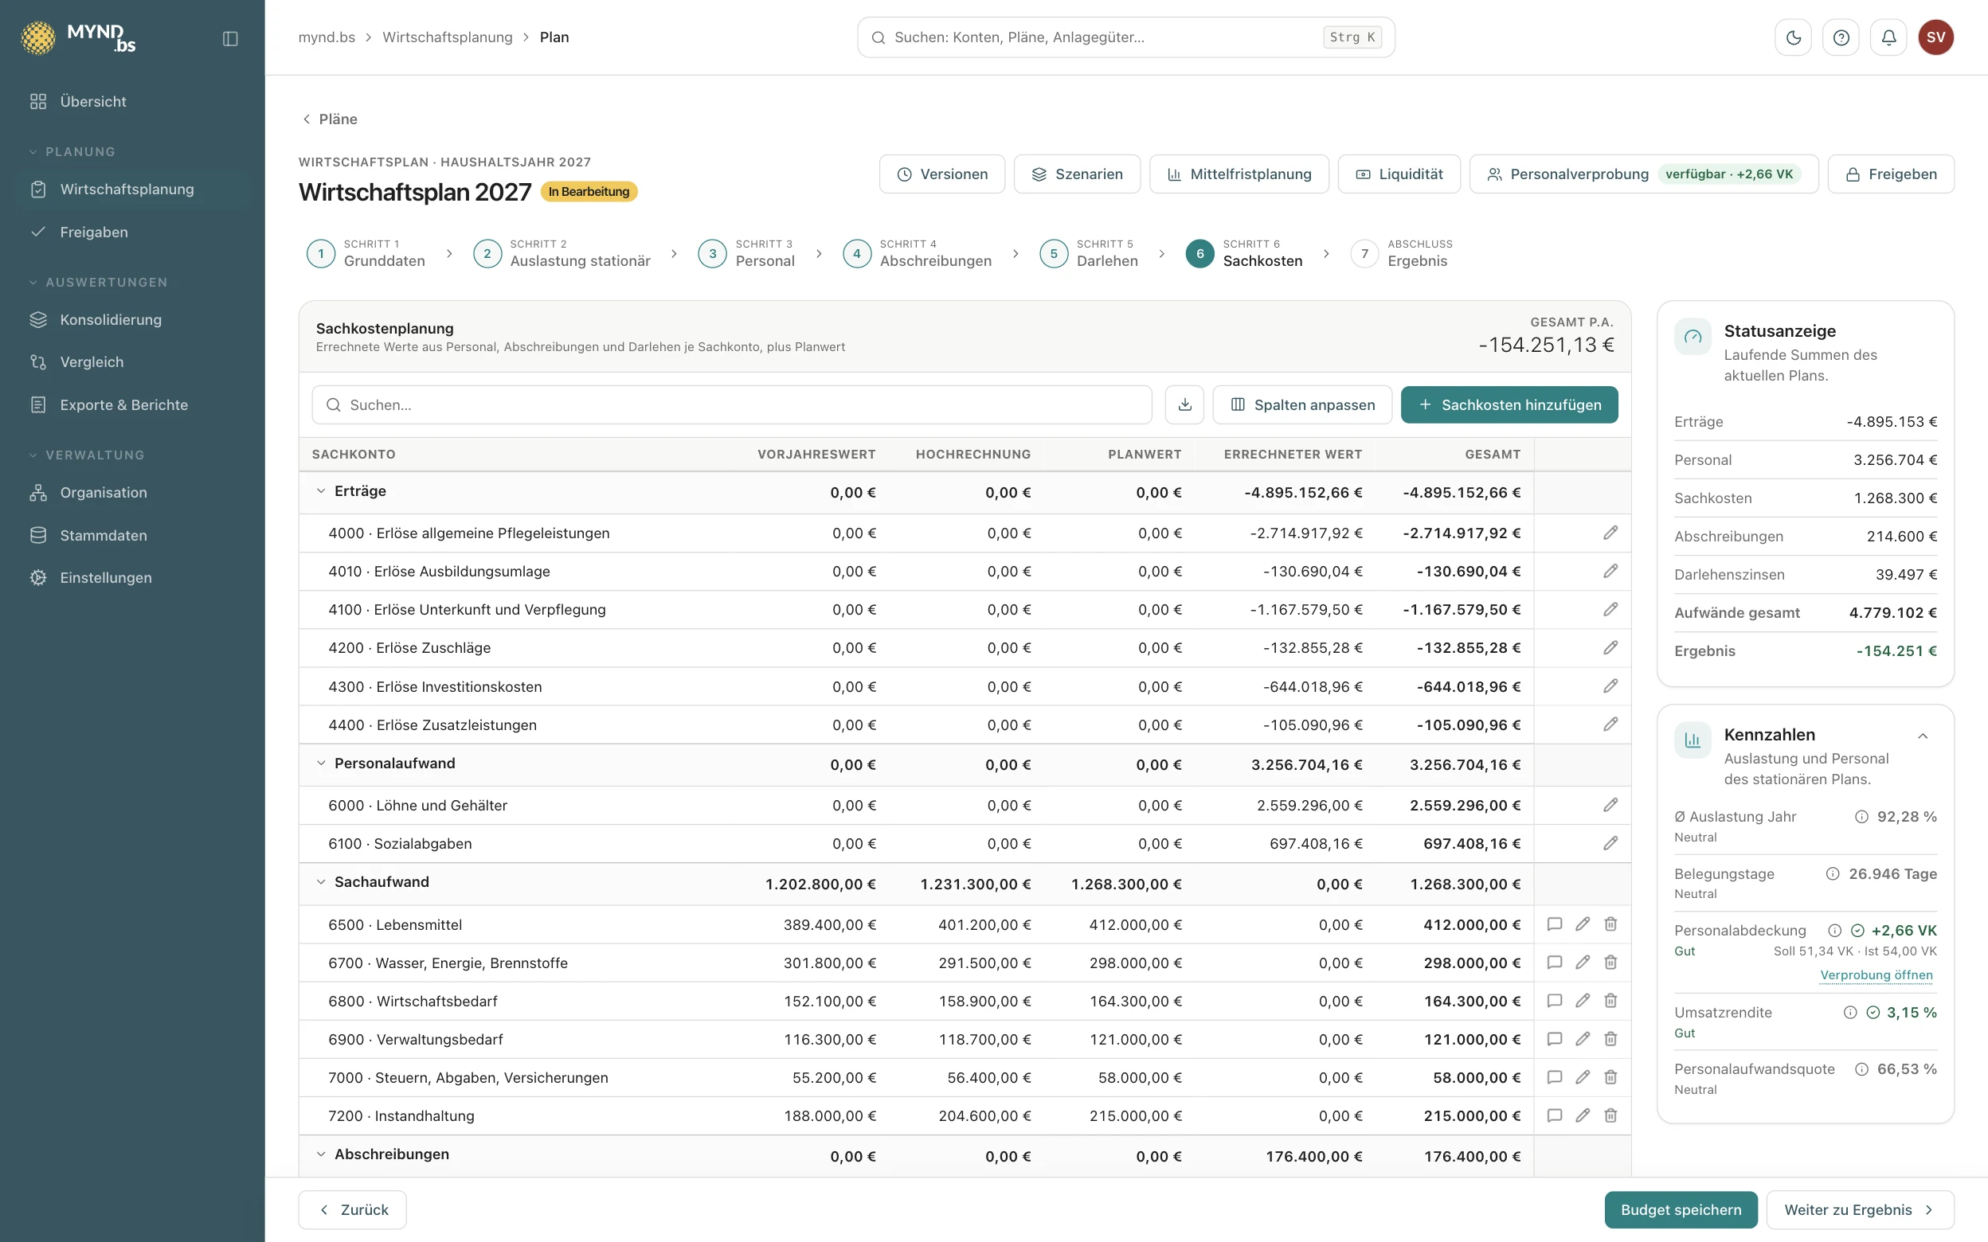
Task: Download the table via the export icon
Action: (x=1184, y=405)
